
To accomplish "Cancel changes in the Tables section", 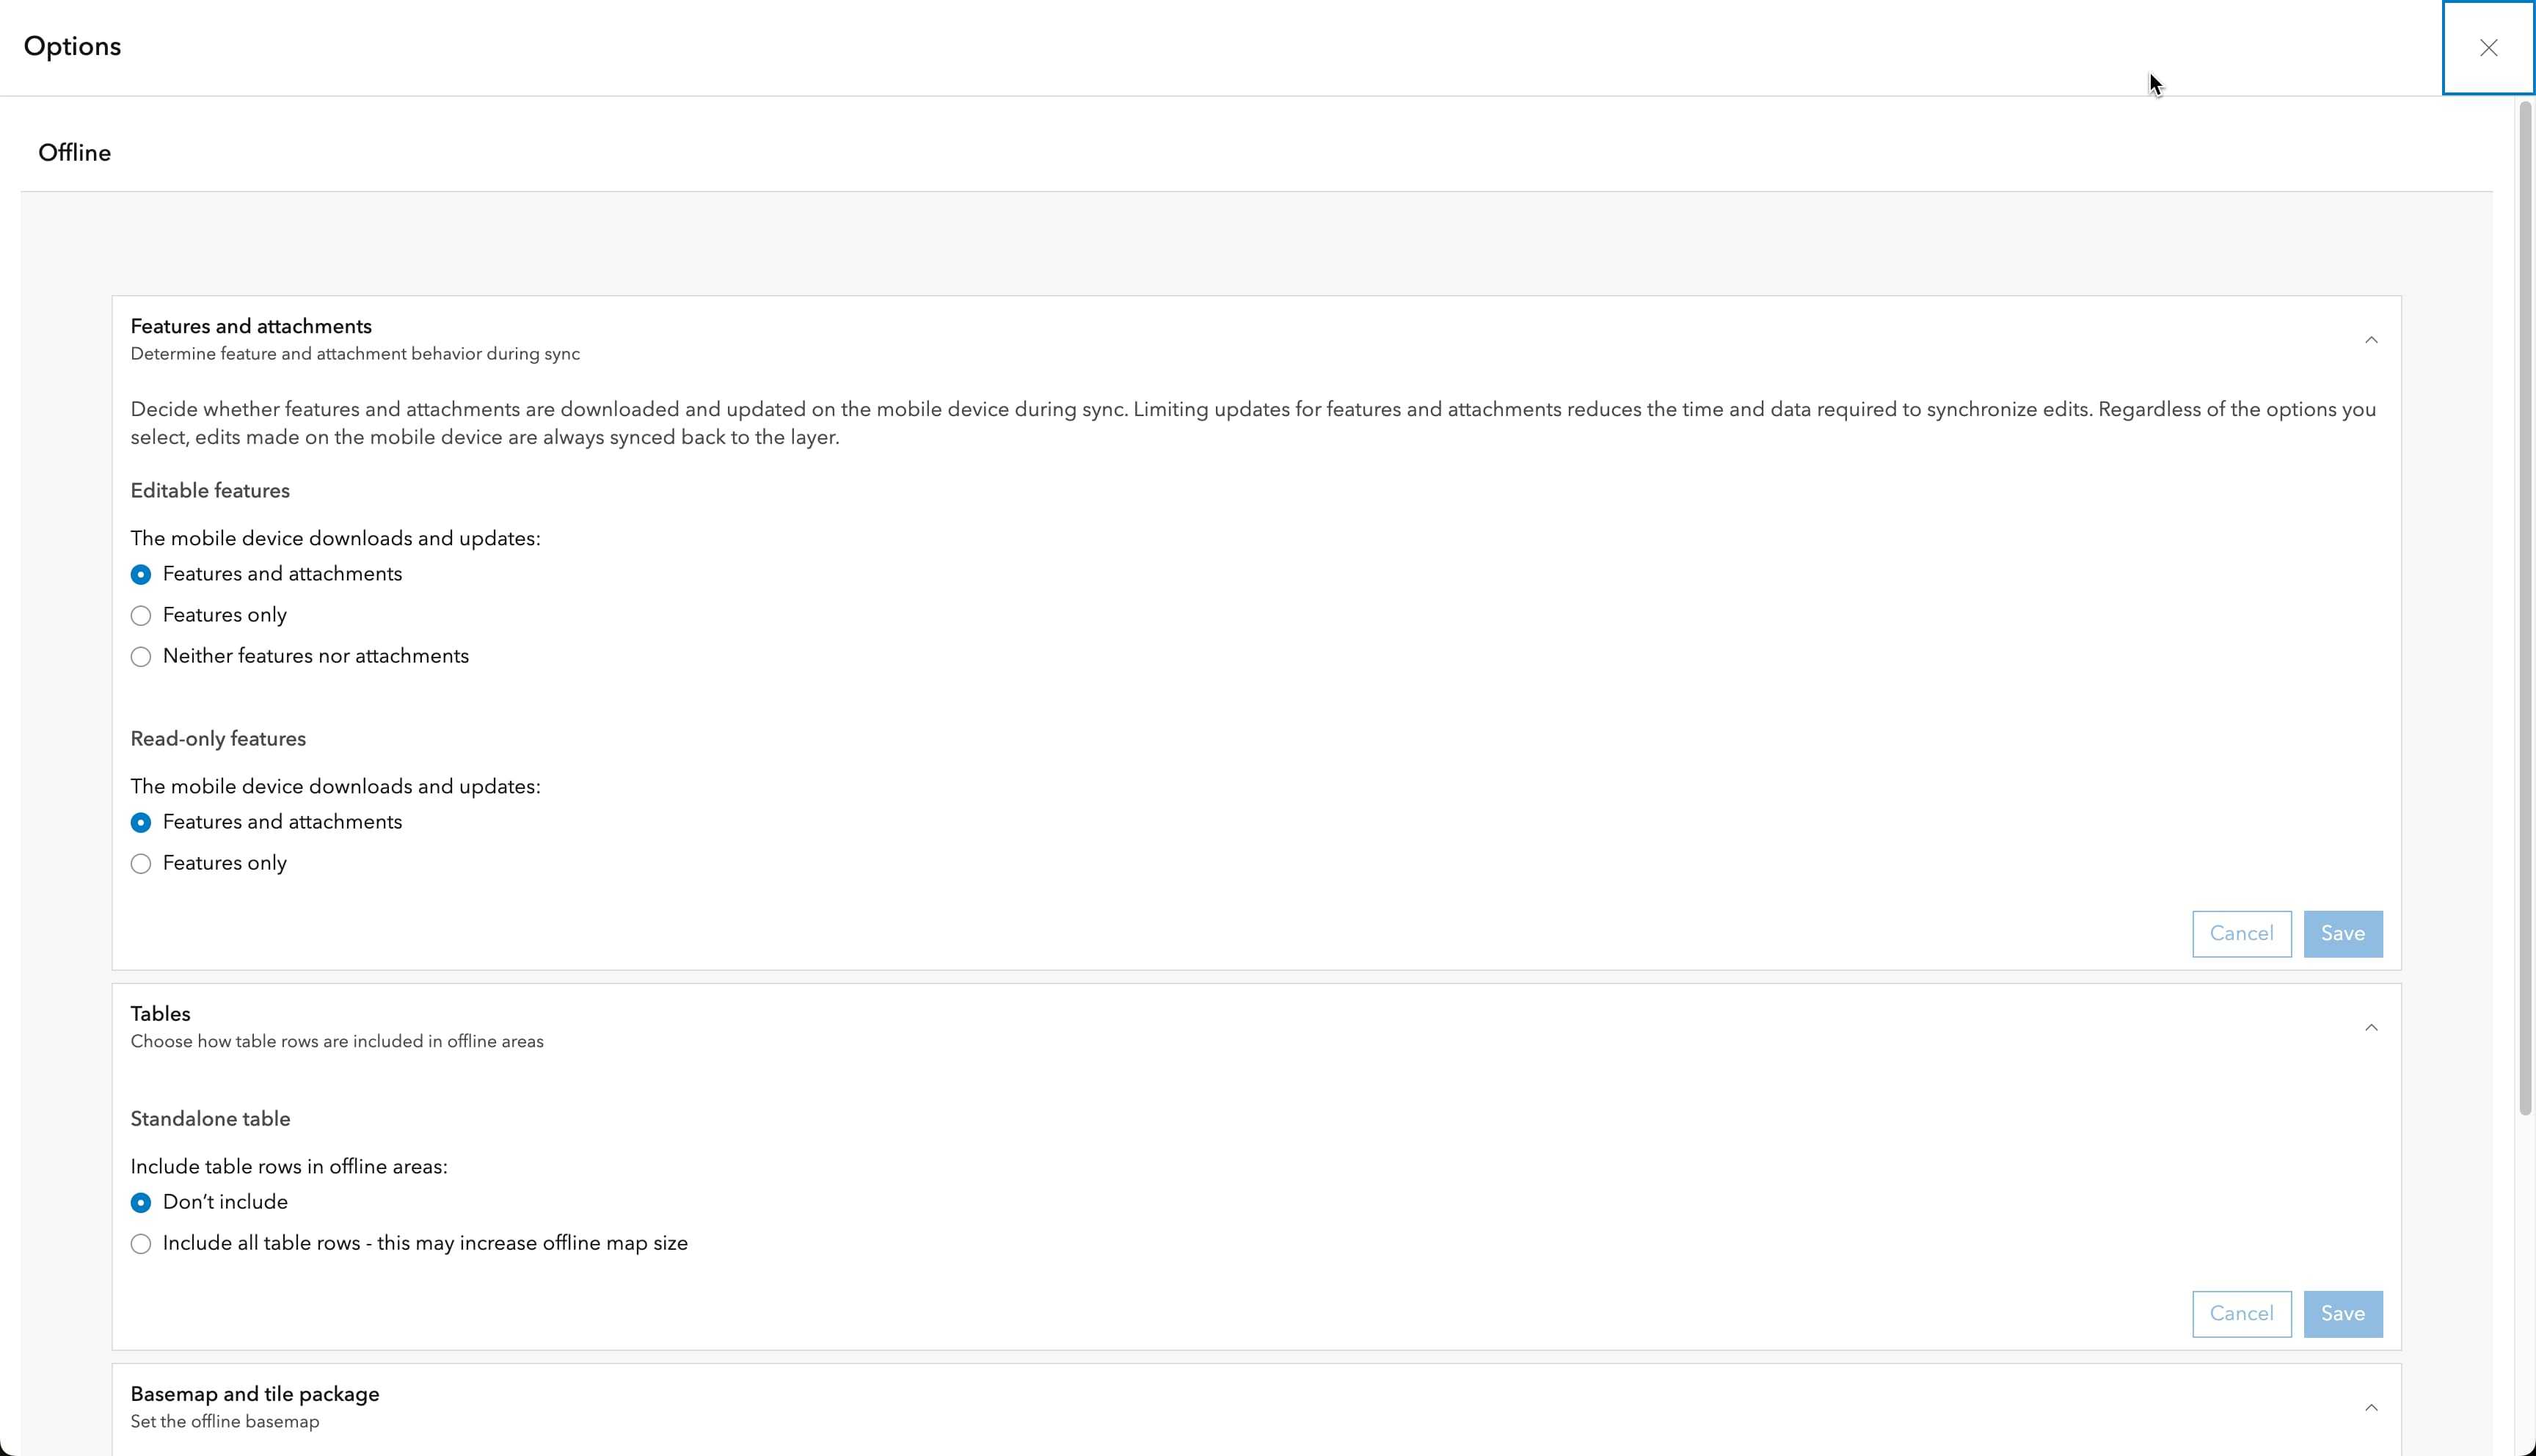I will coord(2241,1314).
